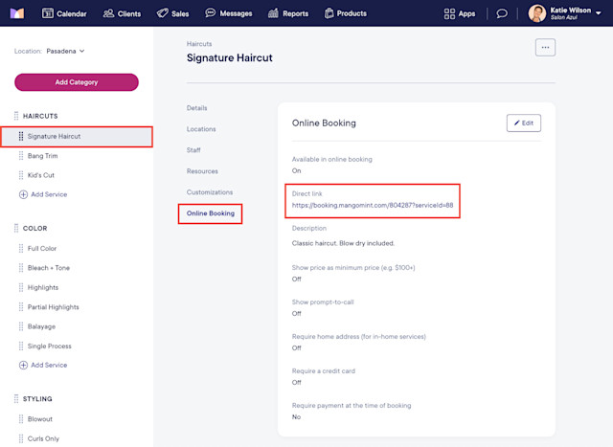Select the Online Booking tab
This screenshot has width=613, height=447.
click(211, 213)
